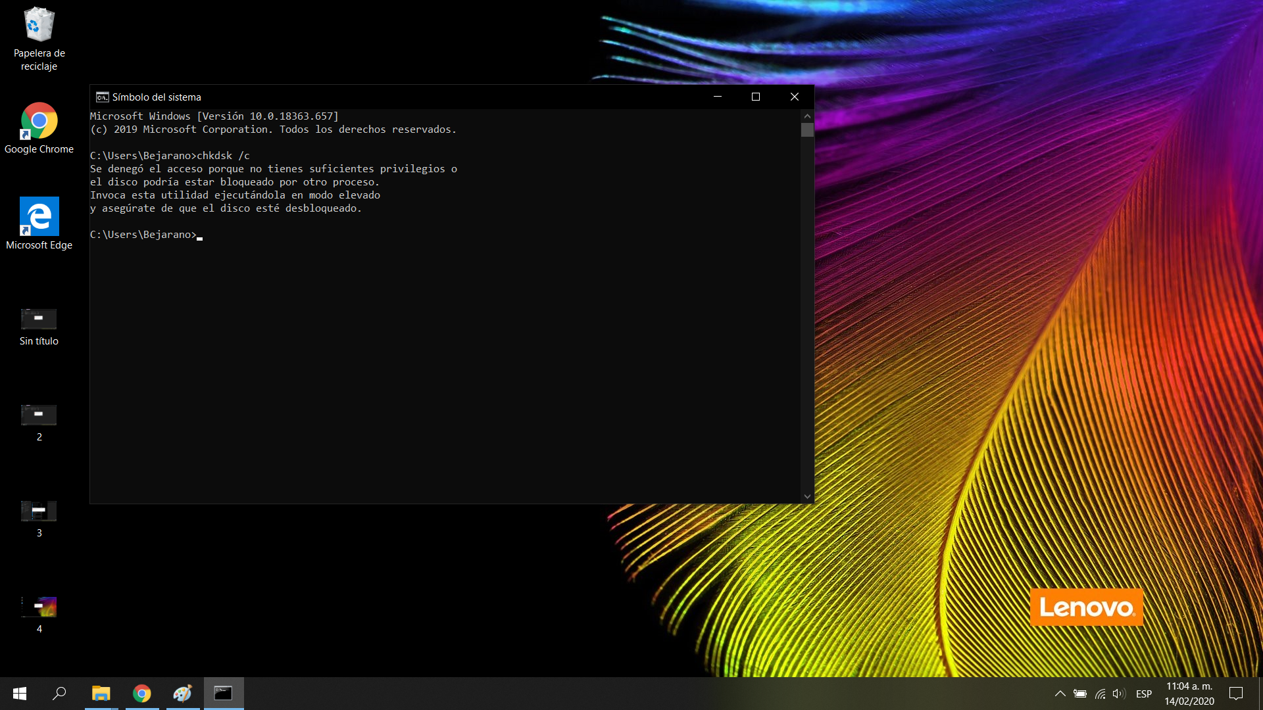Open the Command Prompt title bar system icon
Image resolution: width=1263 pixels, height=710 pixels.
(102, 97)
